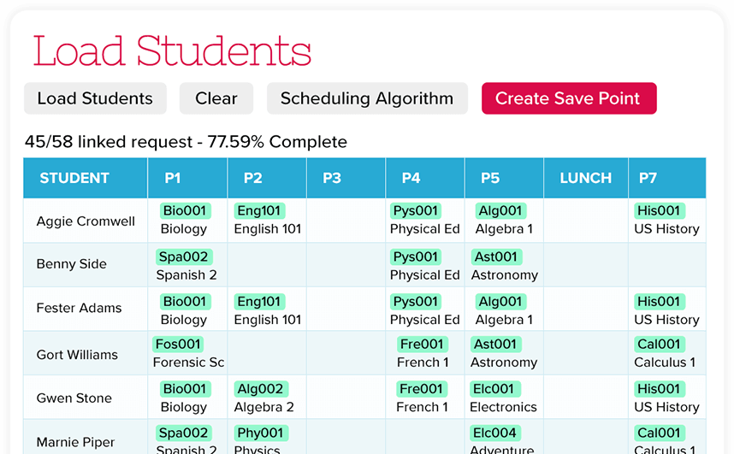Click Gwen Stone's Alg002 course tag
Image resolution: width=734 pixels, height=454 pixels.
click(x=260, y=389)
